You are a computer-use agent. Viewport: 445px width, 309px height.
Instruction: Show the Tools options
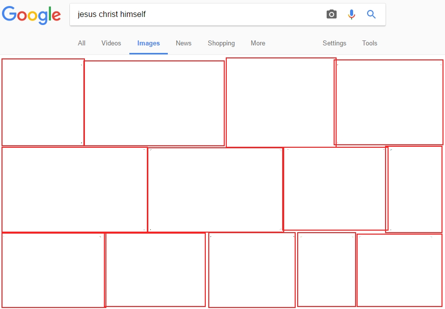370,43
